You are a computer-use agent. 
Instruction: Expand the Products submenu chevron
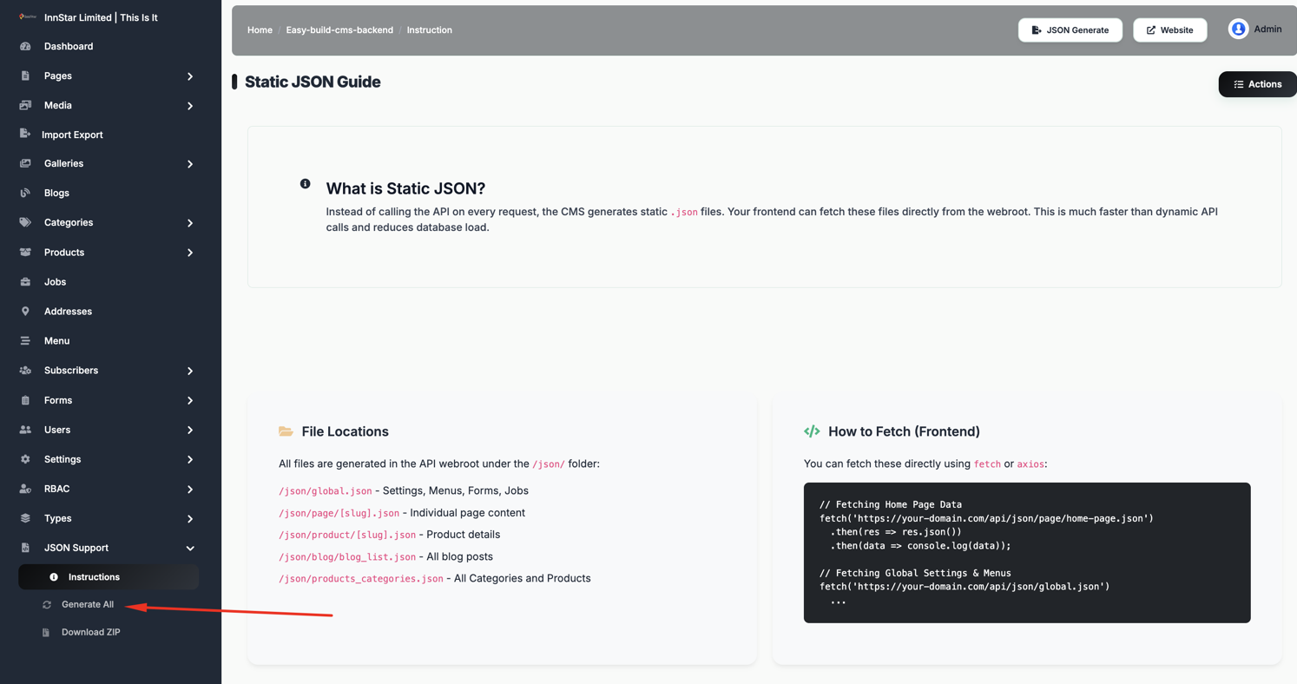tap(190, 253)
